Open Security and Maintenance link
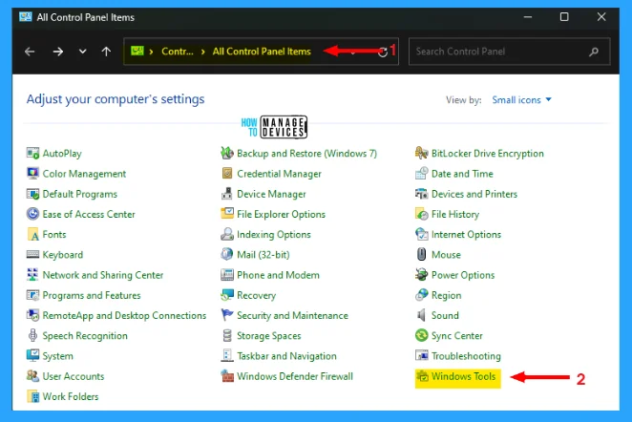This screenshot has width=632, height=422. pos(292,315)
